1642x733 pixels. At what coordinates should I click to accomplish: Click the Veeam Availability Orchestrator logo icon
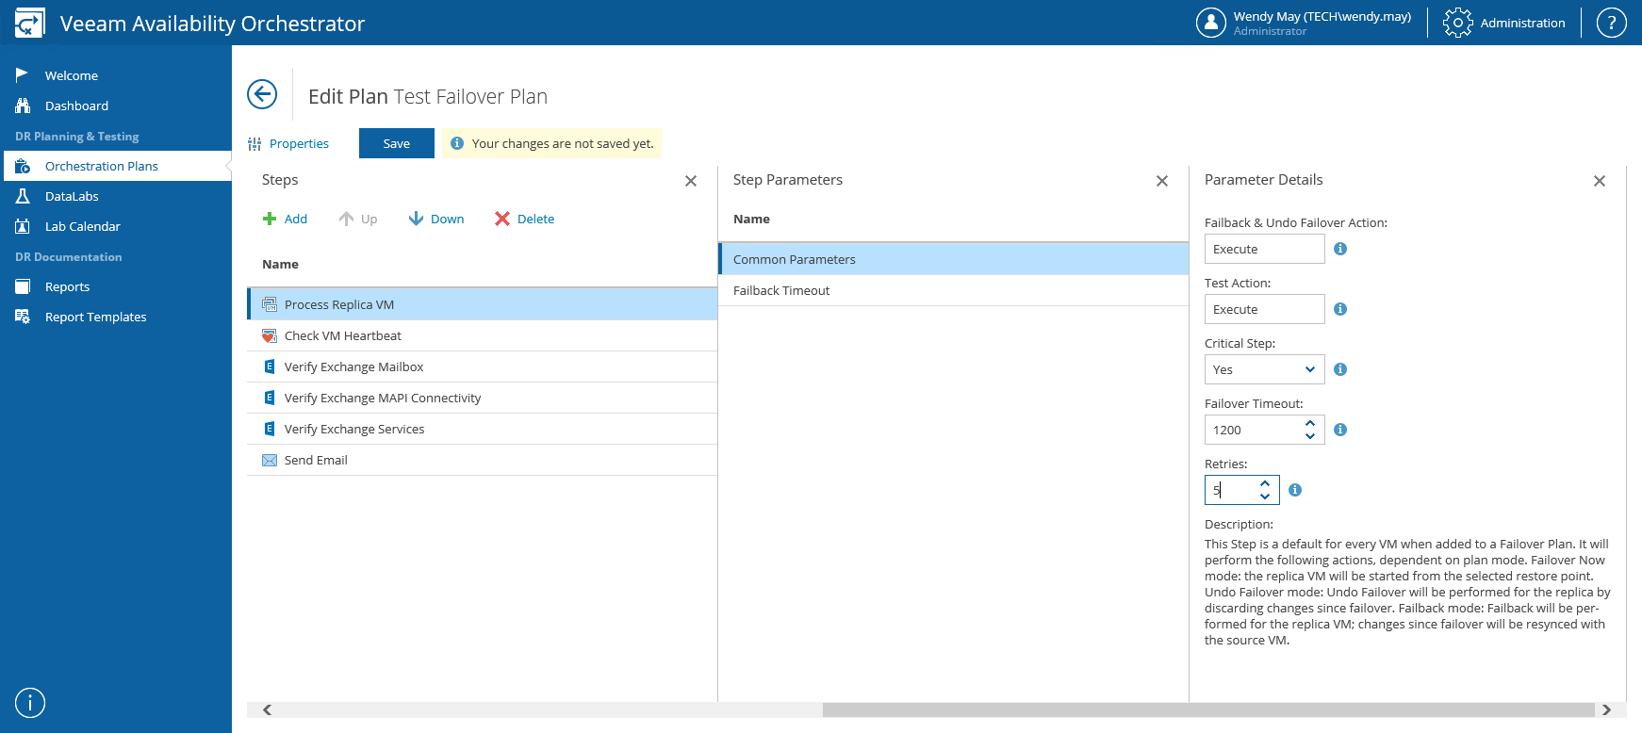29,23
